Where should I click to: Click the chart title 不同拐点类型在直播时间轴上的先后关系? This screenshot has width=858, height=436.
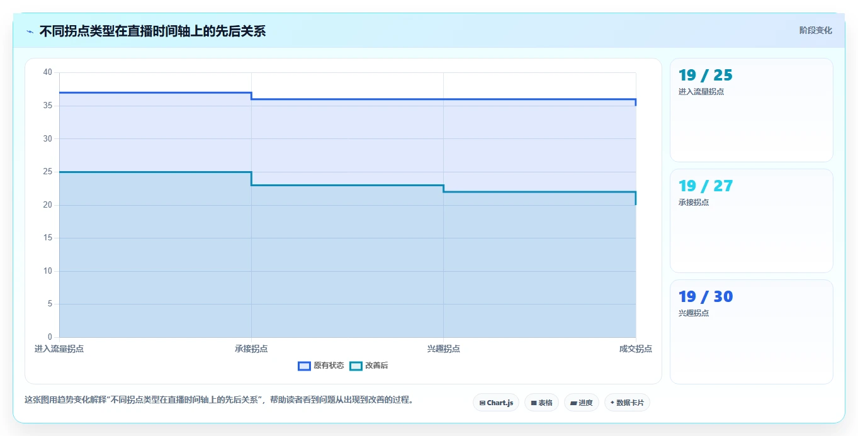coord(152,31)
